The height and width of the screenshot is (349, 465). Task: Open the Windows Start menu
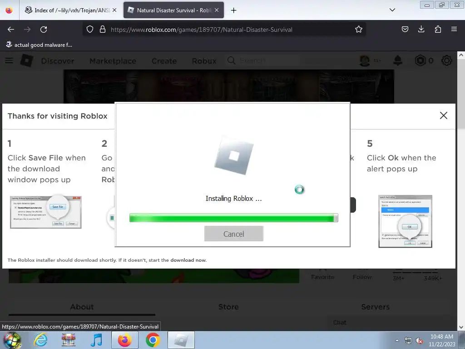(x=12, y=340)
